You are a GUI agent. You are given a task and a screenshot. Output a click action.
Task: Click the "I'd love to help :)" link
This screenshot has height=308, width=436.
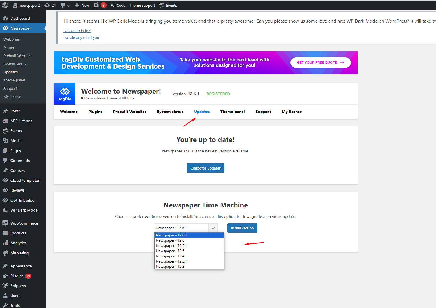[x=77, y=31]
